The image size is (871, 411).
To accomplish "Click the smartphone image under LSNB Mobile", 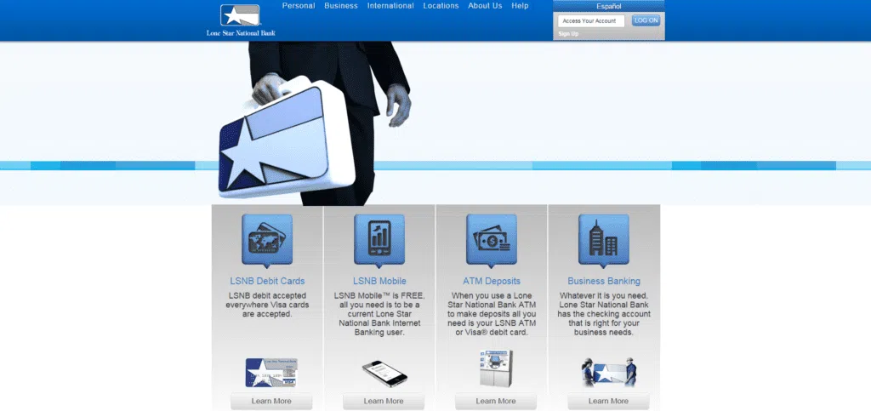I will click(x=384, y=374).
